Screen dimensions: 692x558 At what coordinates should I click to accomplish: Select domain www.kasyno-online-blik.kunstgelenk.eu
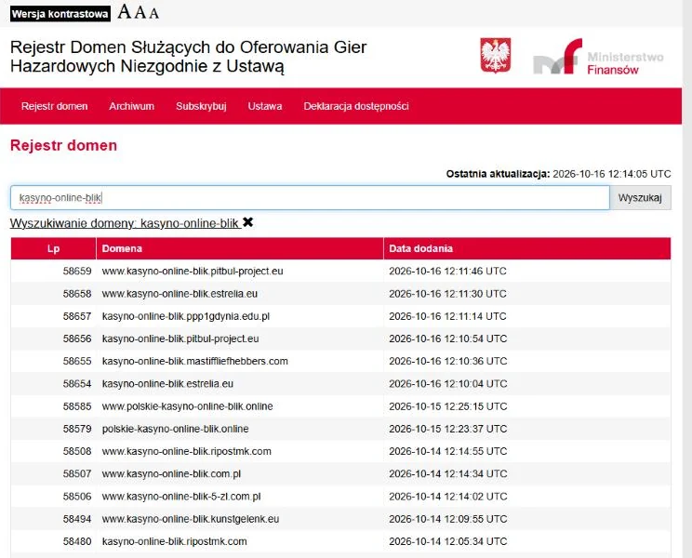tap(191, 519)
